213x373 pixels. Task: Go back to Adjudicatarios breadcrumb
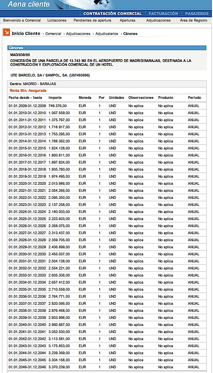pos(106,34)
